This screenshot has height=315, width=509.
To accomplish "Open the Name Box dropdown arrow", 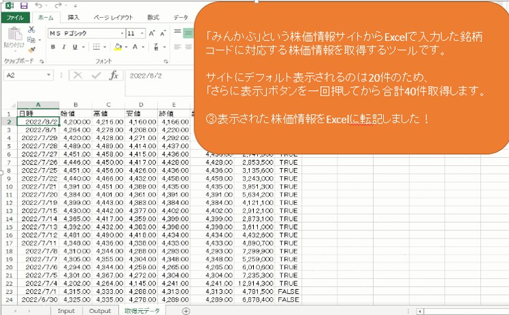I will coord(49,76).
